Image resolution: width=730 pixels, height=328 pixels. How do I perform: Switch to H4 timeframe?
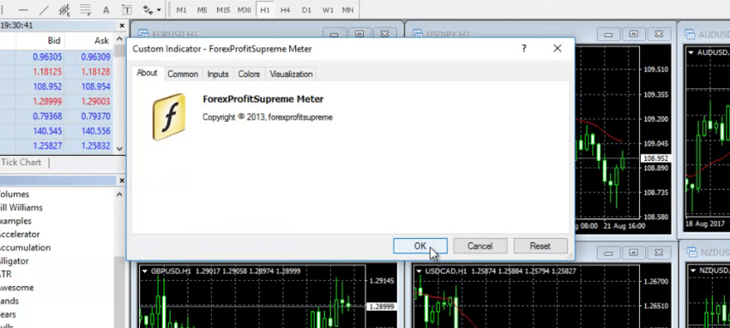[x=286, y=9]
